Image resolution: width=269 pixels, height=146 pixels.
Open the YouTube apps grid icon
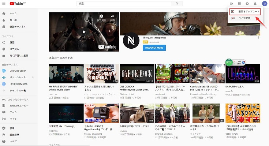[x=239, y=4]
